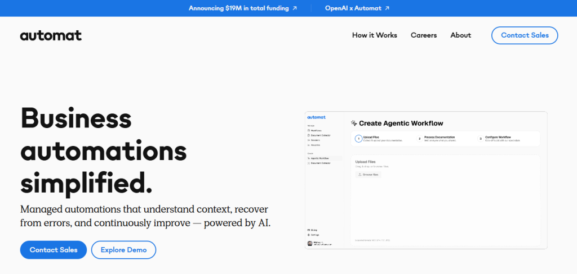Click the Explore Demo button

pyautogui.click(x=123, y=250)
